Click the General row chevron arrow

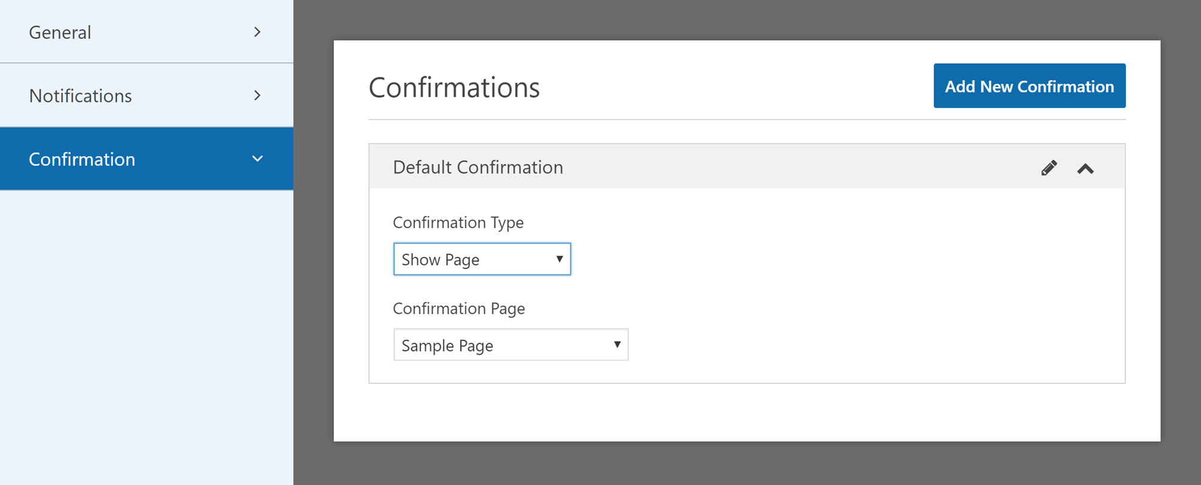point(258,32)
